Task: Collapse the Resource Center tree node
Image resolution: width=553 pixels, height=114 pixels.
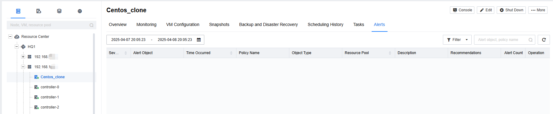Action: [x=10, y=36]
